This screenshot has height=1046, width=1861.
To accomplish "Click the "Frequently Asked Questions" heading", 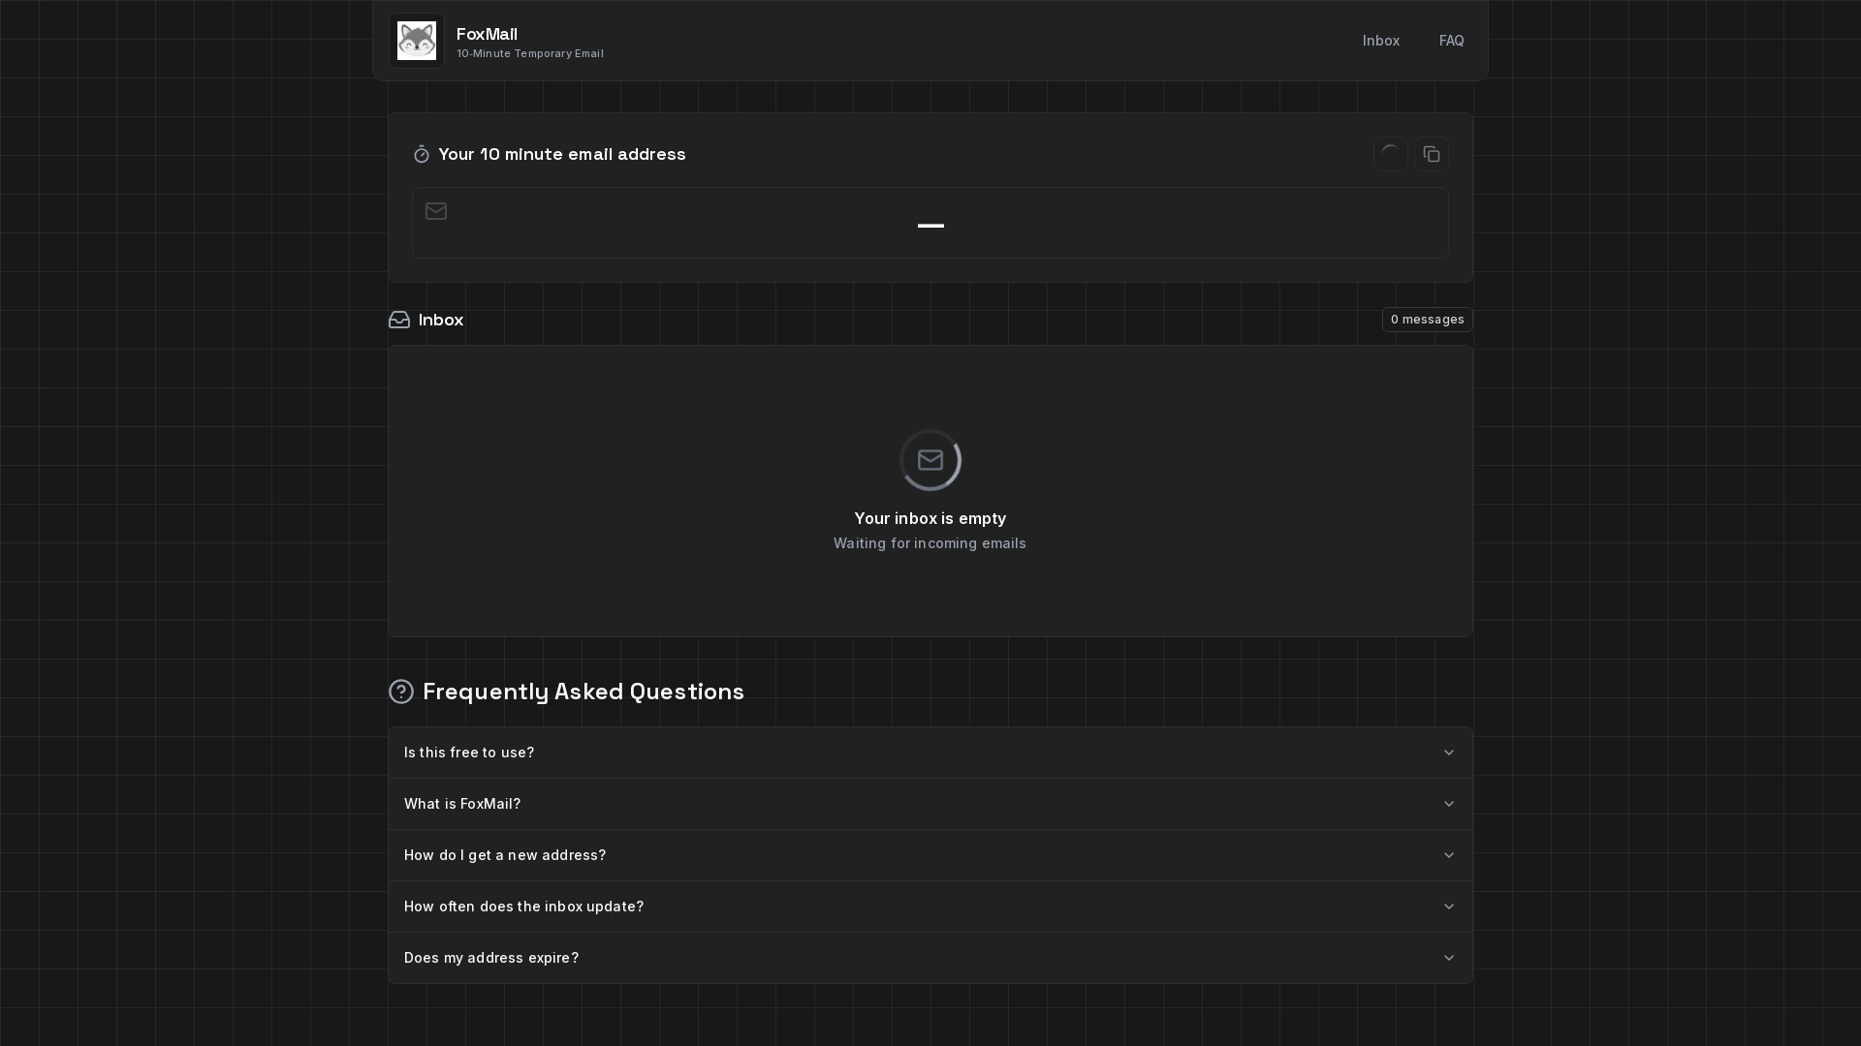I will pyautogui.click(x=584, y=692).
